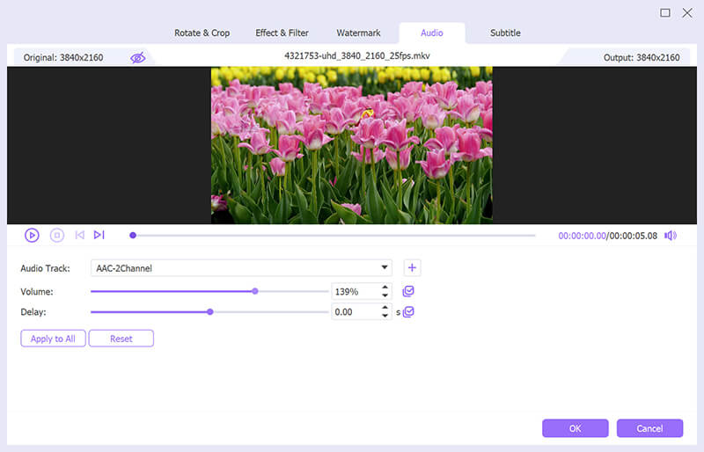
Task: Maximize the editor window
Action: (x=665, y=12)
